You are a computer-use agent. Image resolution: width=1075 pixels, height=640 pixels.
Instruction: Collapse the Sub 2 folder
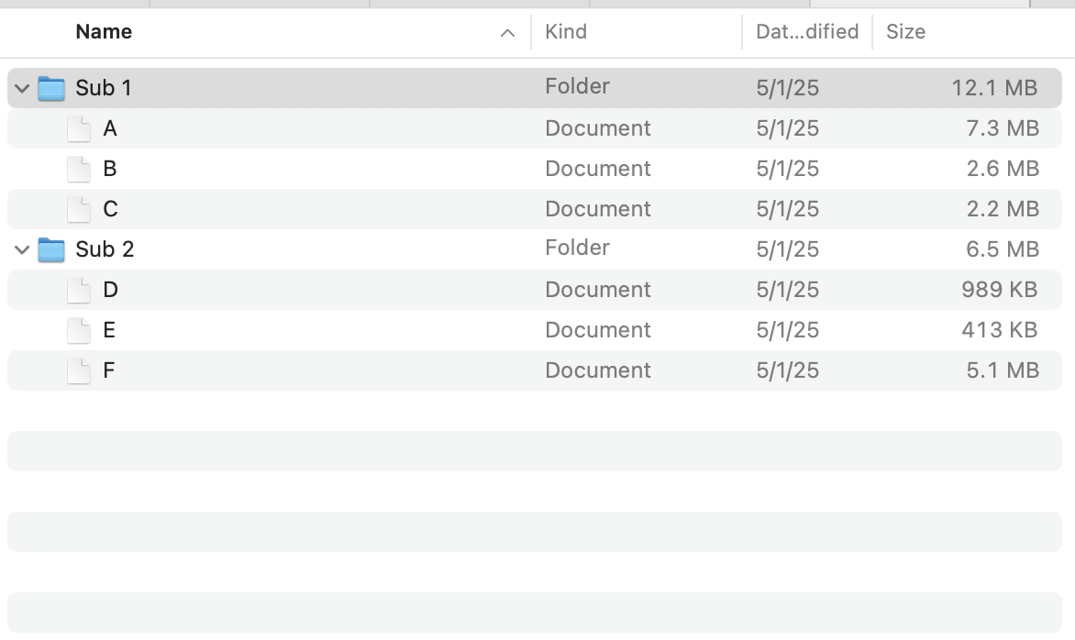pos(22,249)
